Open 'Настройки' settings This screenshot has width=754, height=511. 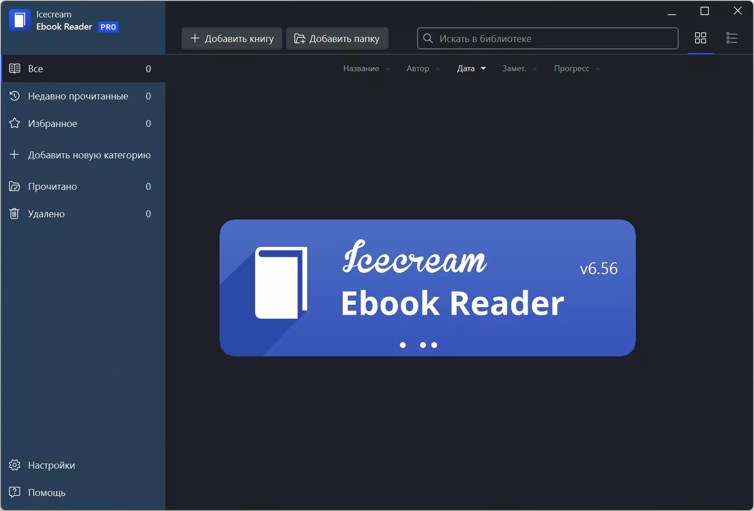pyautogui.click(x=83, y=465)
